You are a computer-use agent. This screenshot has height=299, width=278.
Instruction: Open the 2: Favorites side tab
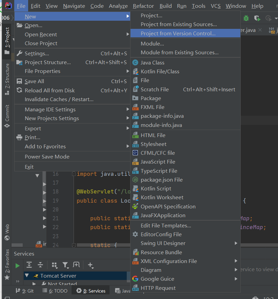tap(7, 264)
